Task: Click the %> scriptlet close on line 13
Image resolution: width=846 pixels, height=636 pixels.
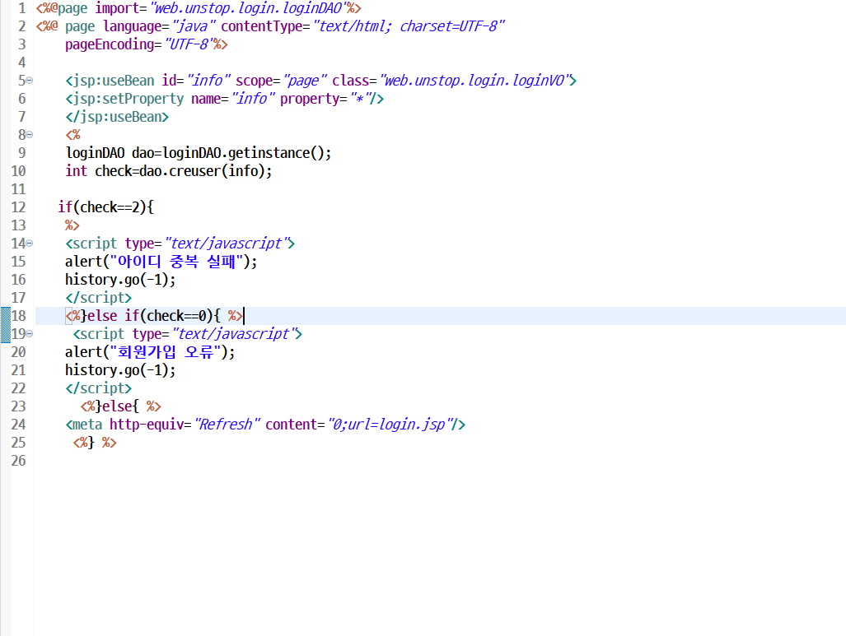Action: [x=72, y=225]
